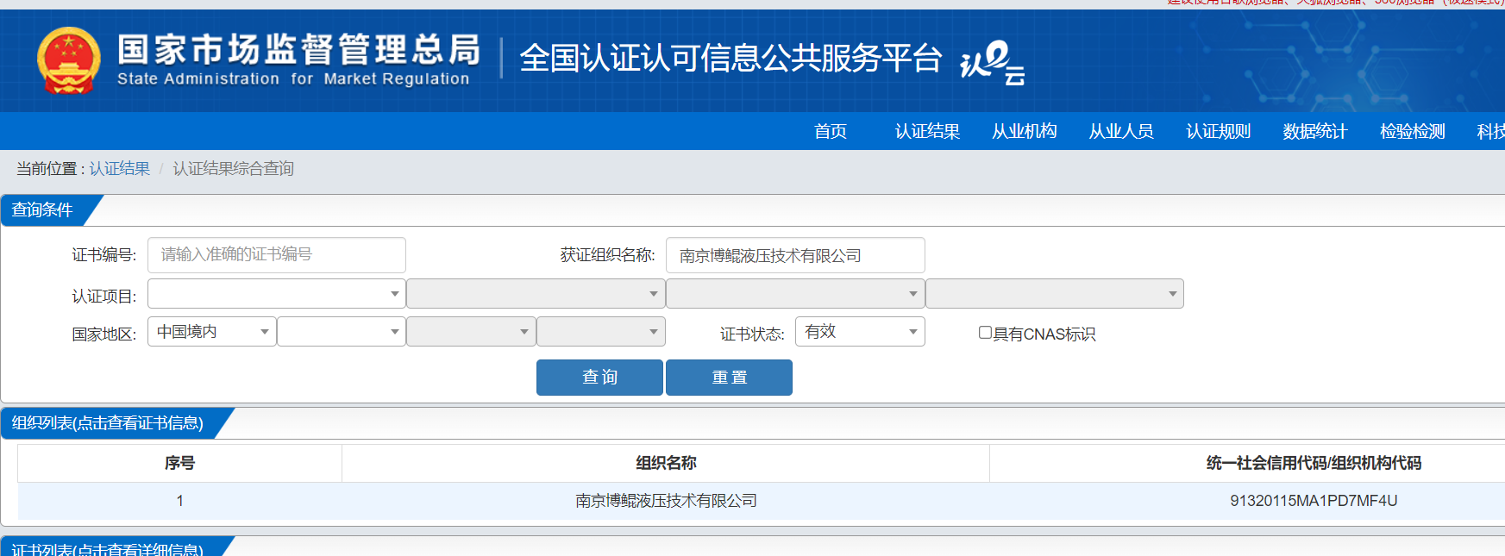
Task: Open the province dropdown next to 中国境内
Action: point(342,332)
